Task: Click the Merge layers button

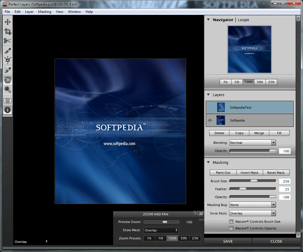Action: [x=259, y=133]
